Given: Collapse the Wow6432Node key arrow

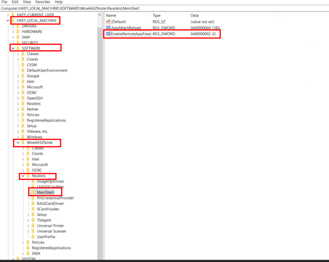Looking at the screenshot, I should (x=18, y=143).
